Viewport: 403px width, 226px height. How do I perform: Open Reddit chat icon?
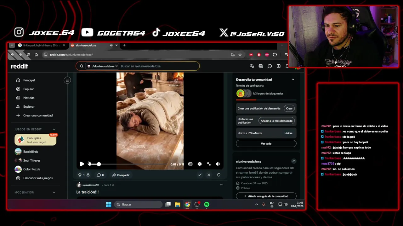coord(270,66)
